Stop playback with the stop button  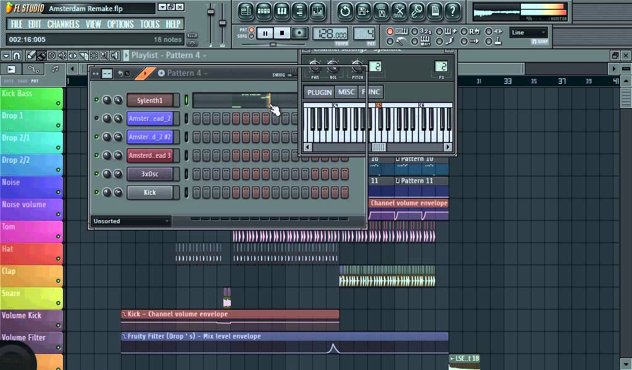(282, 33)
